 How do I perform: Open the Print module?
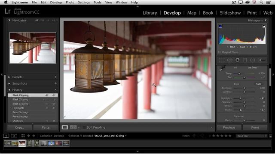pyautogui.click(x=252, y=13)
